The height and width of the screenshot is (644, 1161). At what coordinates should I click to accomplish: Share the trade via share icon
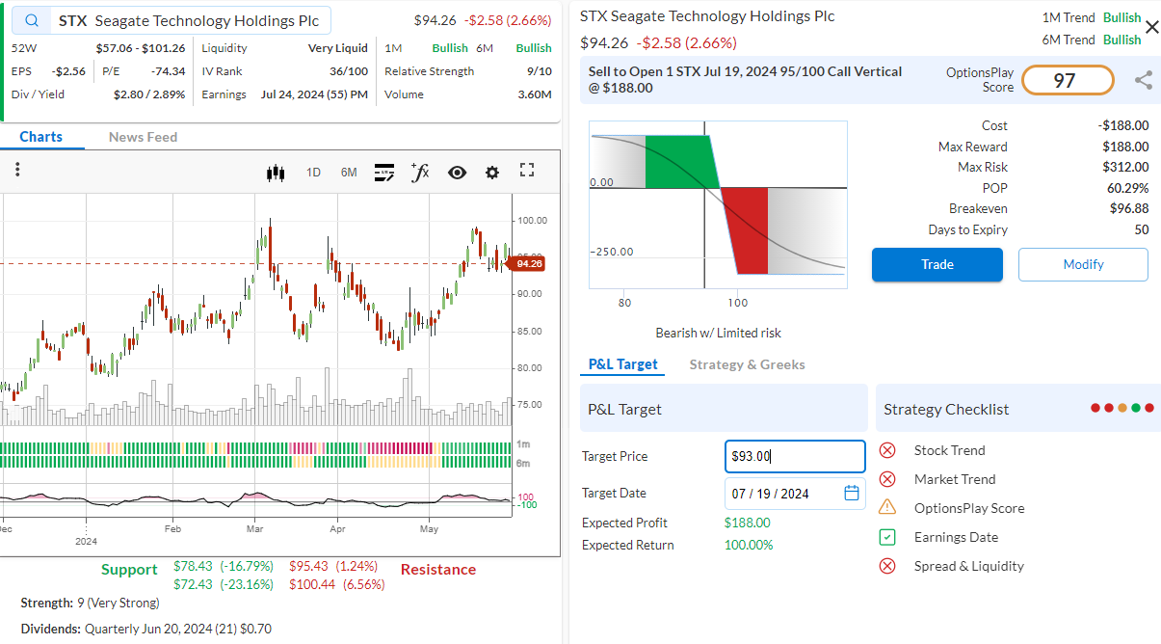(x=1144, y=80)
